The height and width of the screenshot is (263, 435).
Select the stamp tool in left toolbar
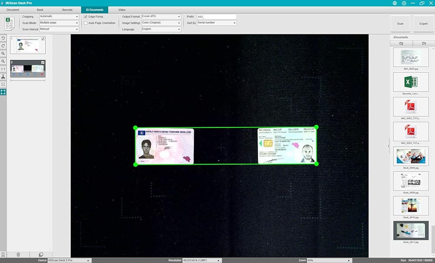[3, 77]
